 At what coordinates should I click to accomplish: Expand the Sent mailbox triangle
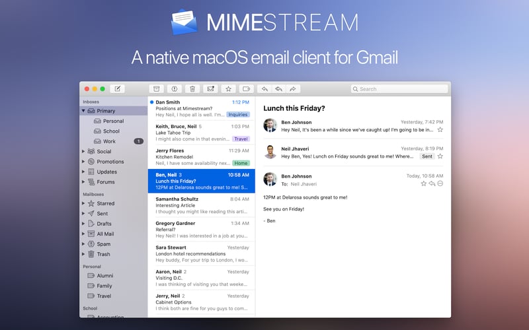pyautogui.click(x=83, y=213)
